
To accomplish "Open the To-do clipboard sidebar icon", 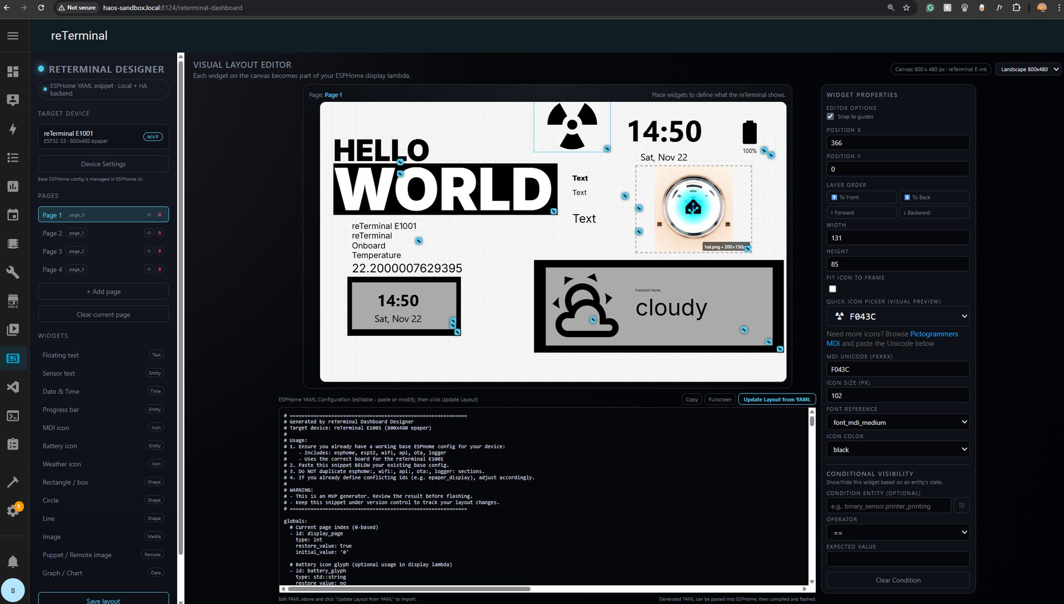I will point(13,444).
